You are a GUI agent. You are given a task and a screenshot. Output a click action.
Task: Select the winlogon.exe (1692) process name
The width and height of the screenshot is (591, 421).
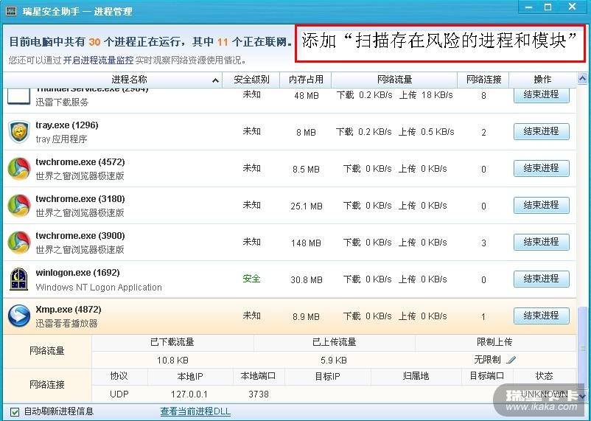(x=77, y=273)
